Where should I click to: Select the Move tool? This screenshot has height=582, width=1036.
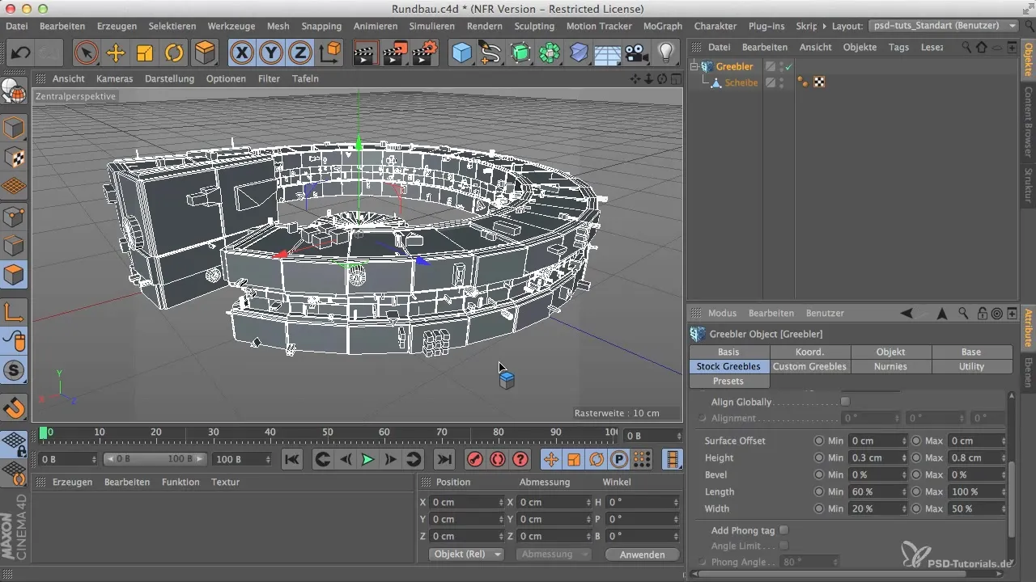[x=116, y=53]
